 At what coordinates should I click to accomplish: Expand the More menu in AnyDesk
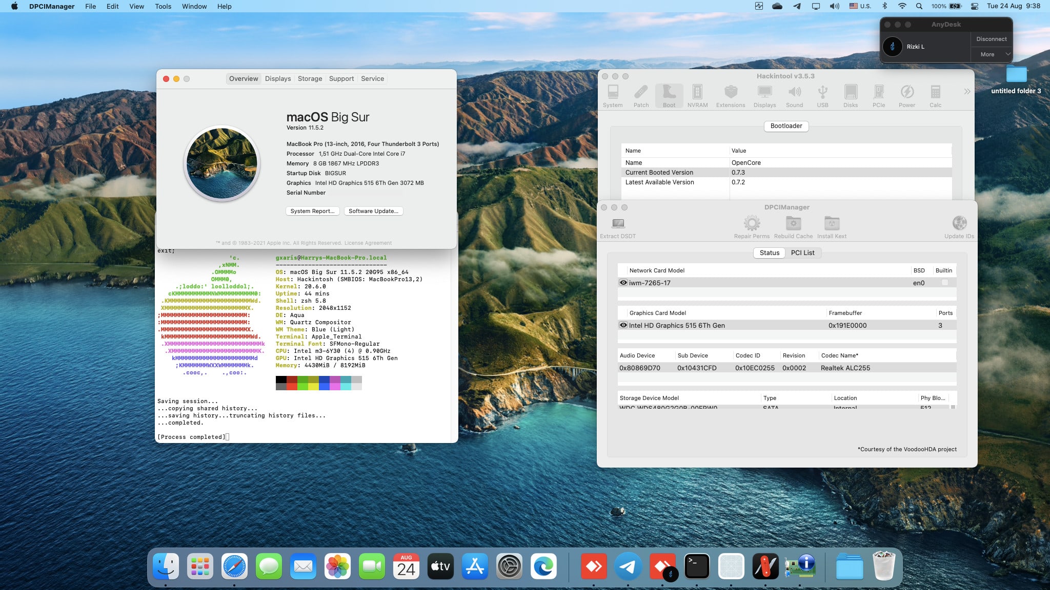coord(992,54)
